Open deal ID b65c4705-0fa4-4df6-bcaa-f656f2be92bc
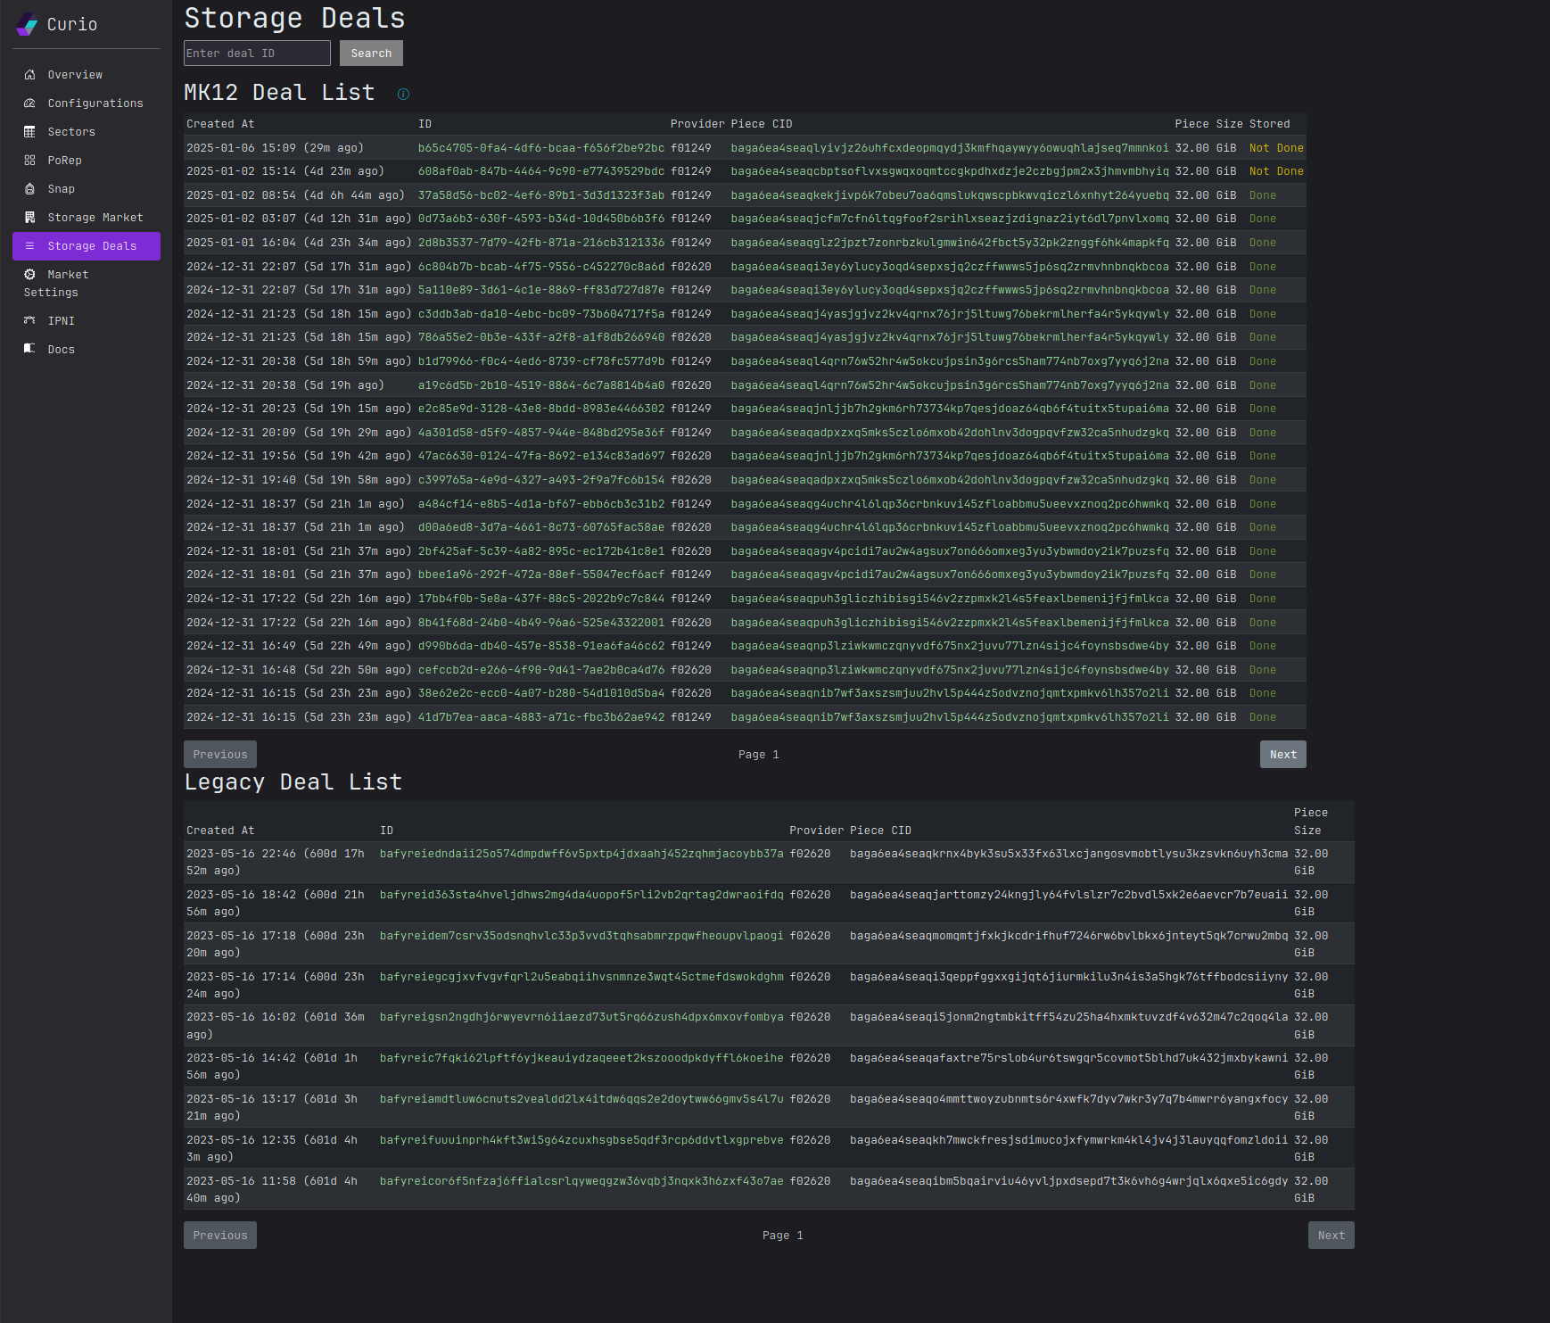This screenshot has width=1550, height=1323. (540, 148)
